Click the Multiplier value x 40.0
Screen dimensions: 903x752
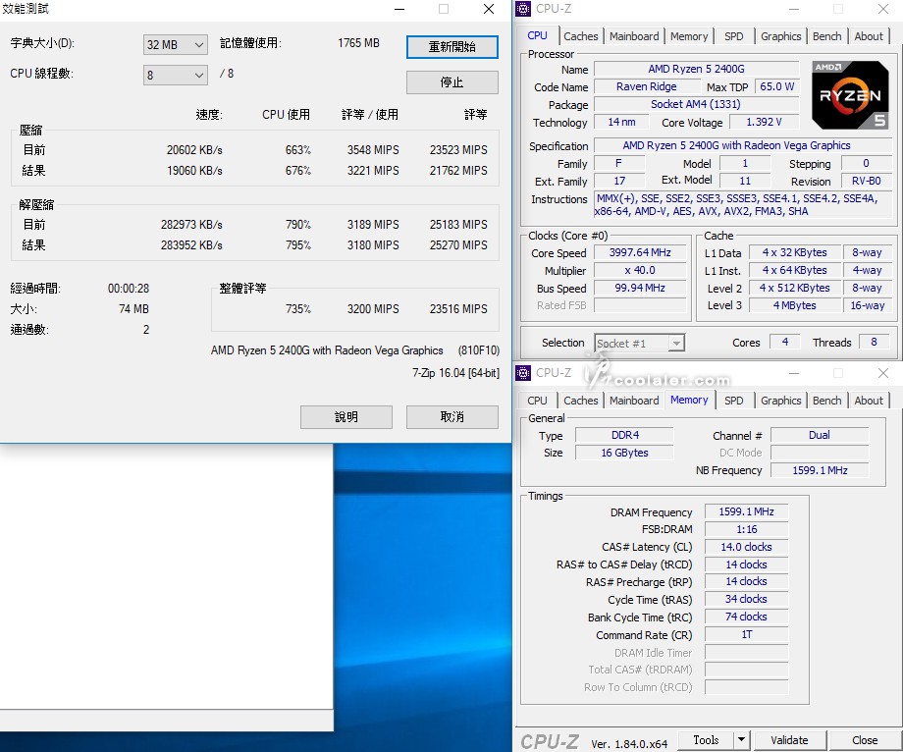pyautogui.click(x=640, y=270)
